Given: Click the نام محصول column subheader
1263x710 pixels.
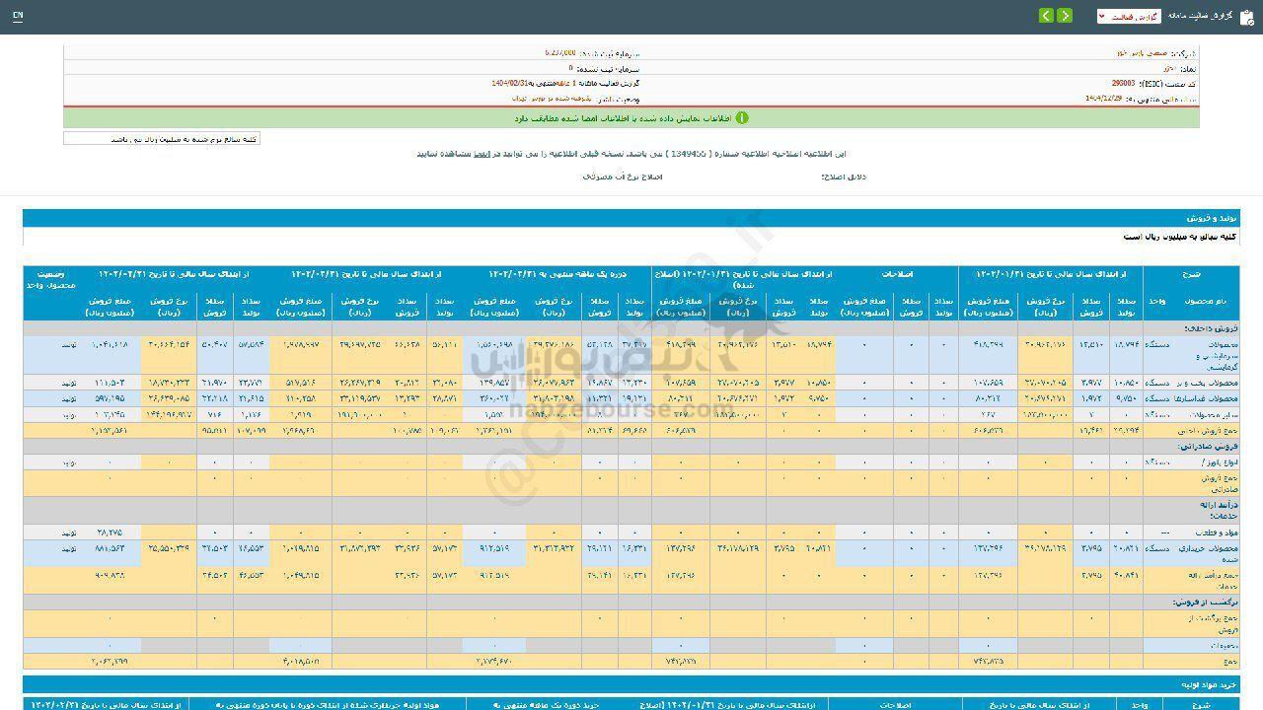Looking at the screenshot, I should tap(1204, 300).
